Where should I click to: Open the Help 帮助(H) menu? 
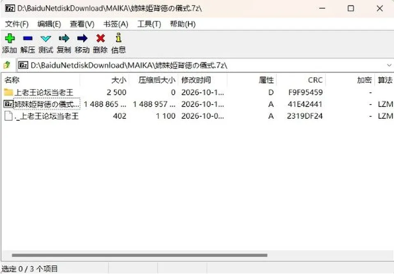click(x=183, y=24)
